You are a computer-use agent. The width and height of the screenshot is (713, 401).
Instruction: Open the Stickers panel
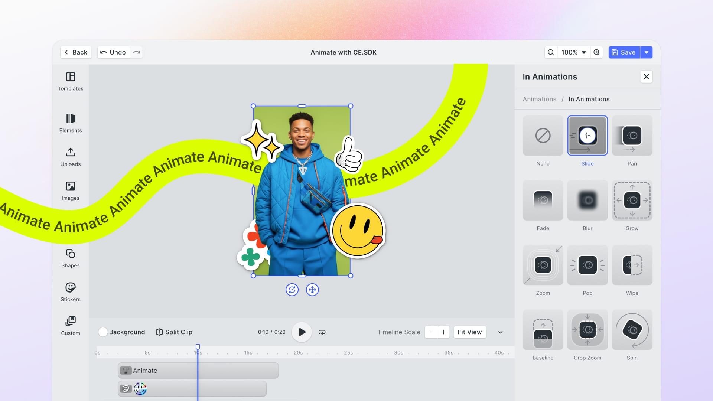70,291
